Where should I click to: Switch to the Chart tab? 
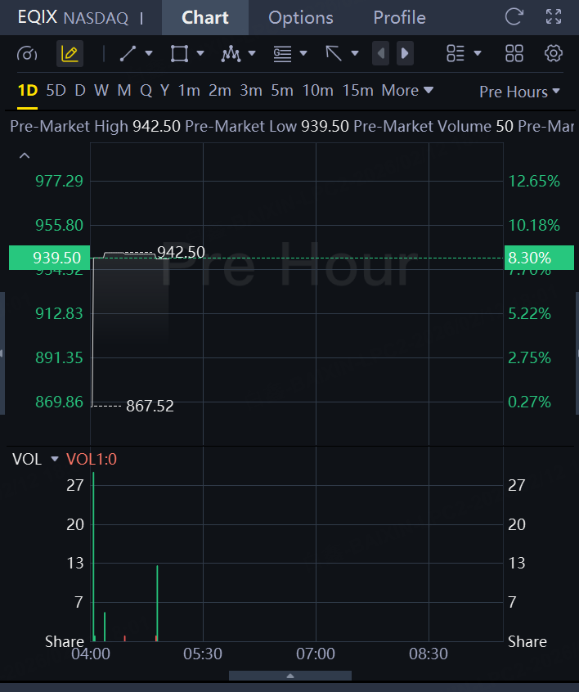205,18
